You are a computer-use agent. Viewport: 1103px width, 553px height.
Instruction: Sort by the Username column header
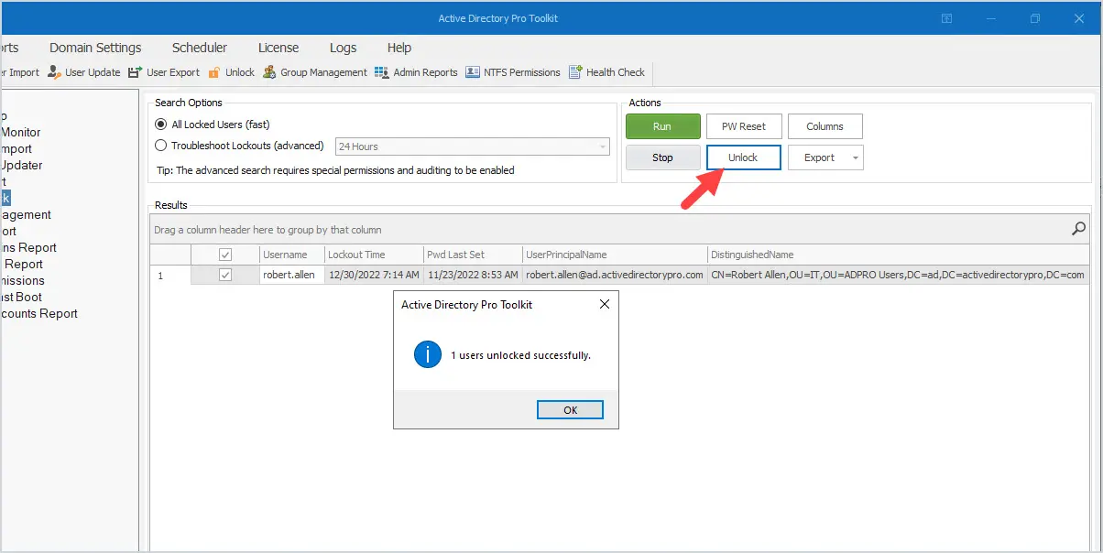[291, 255]
